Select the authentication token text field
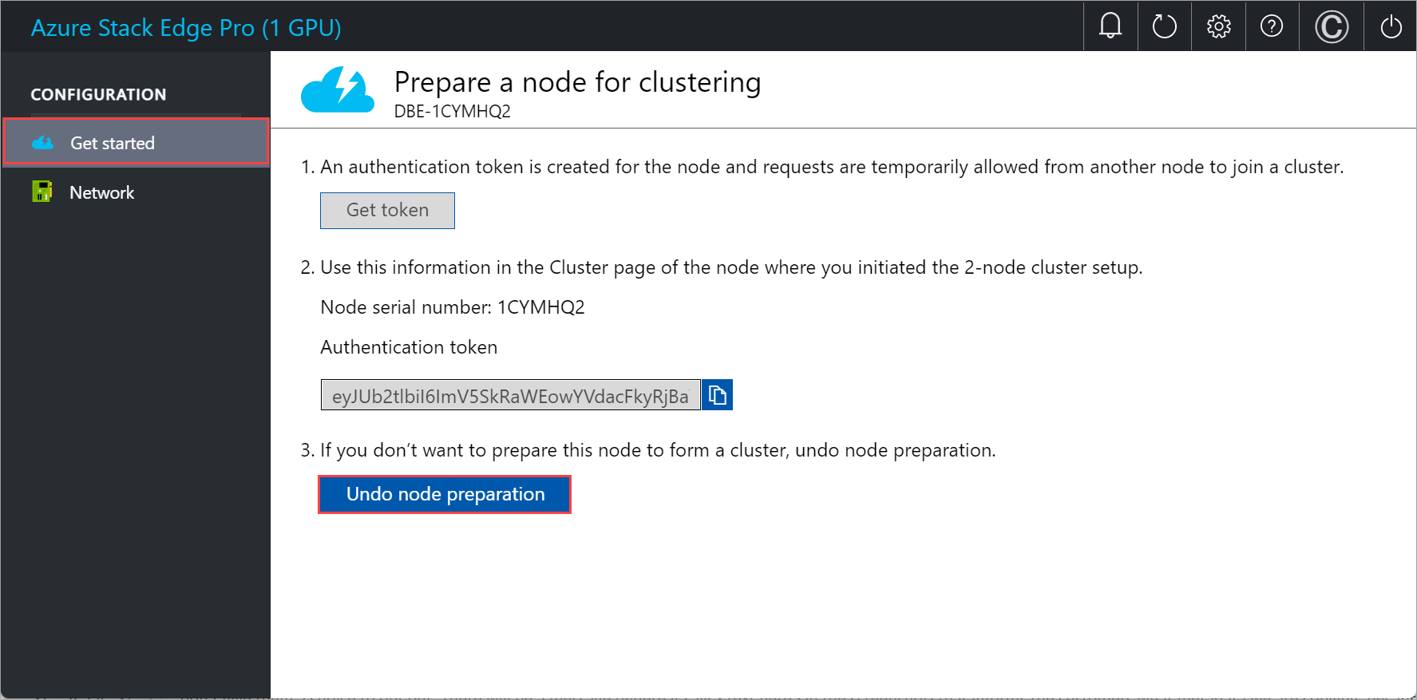Image resolution: width=1417 pixels, height=700 pixels. pyautogui.click(x=510, y=394)
